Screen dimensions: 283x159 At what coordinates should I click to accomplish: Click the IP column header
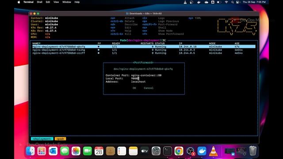click(x=180, y=43)
